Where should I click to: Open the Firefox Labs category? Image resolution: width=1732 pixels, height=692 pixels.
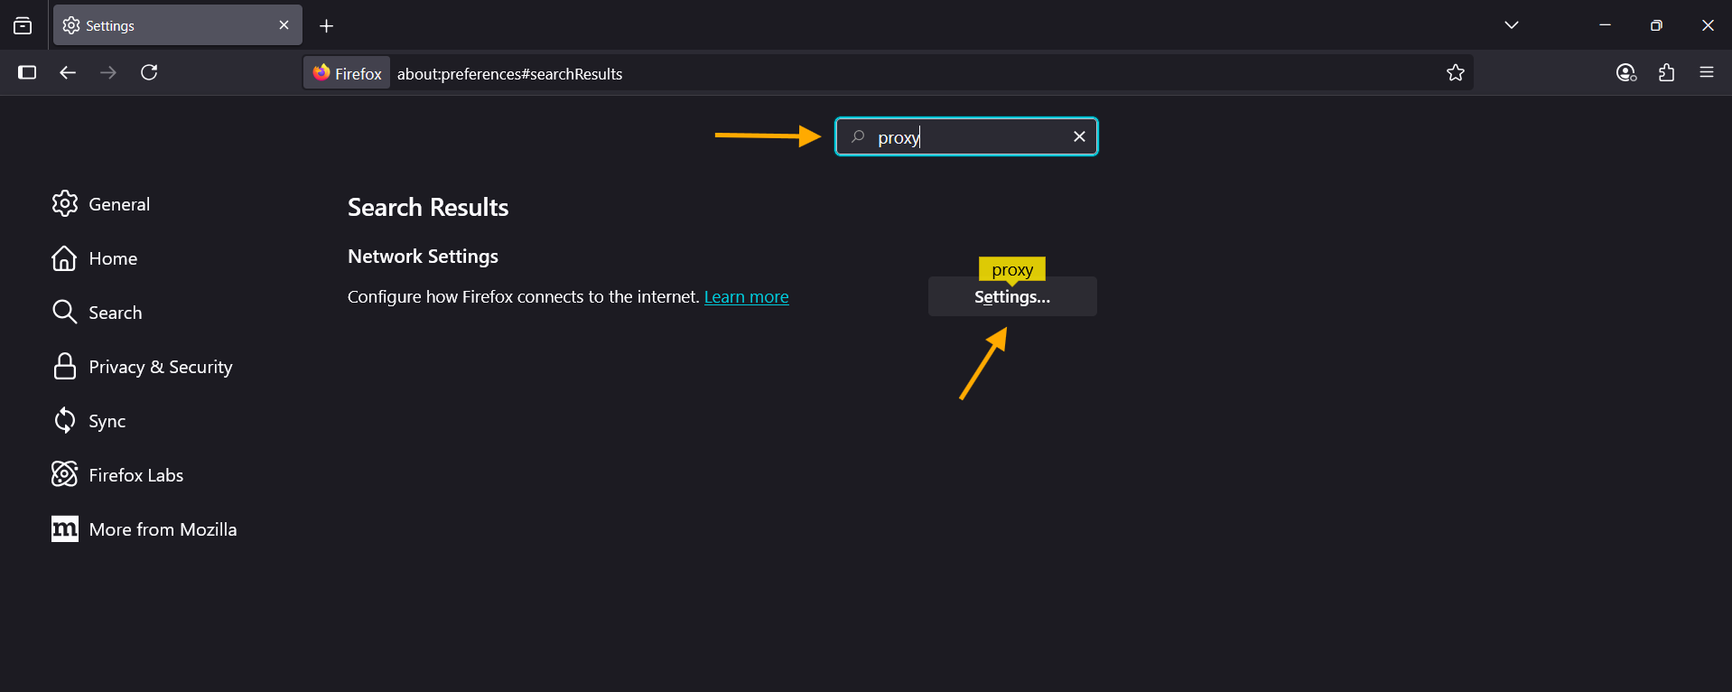(117, 475)
